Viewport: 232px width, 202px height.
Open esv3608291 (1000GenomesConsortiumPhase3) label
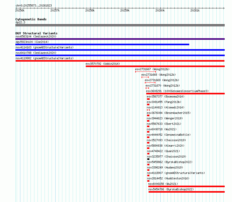pos(177,91)
